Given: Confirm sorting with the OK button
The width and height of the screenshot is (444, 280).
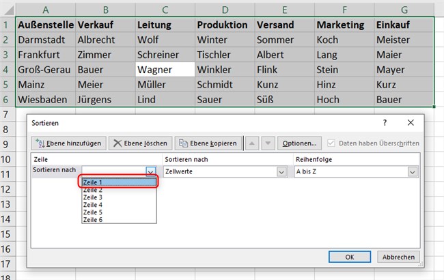Looking at the screenshot, I should [x=350, y=257].
